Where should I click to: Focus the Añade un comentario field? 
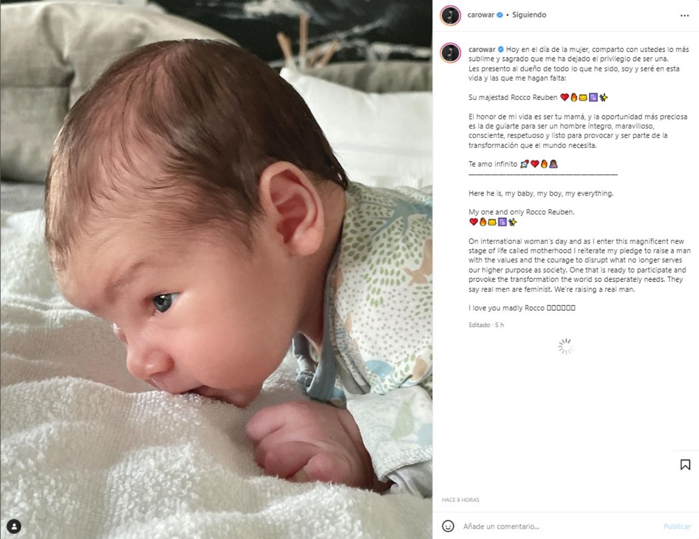[557, 526]
